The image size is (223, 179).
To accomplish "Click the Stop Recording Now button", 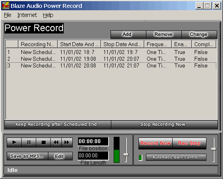I will (x=164, y=125).
